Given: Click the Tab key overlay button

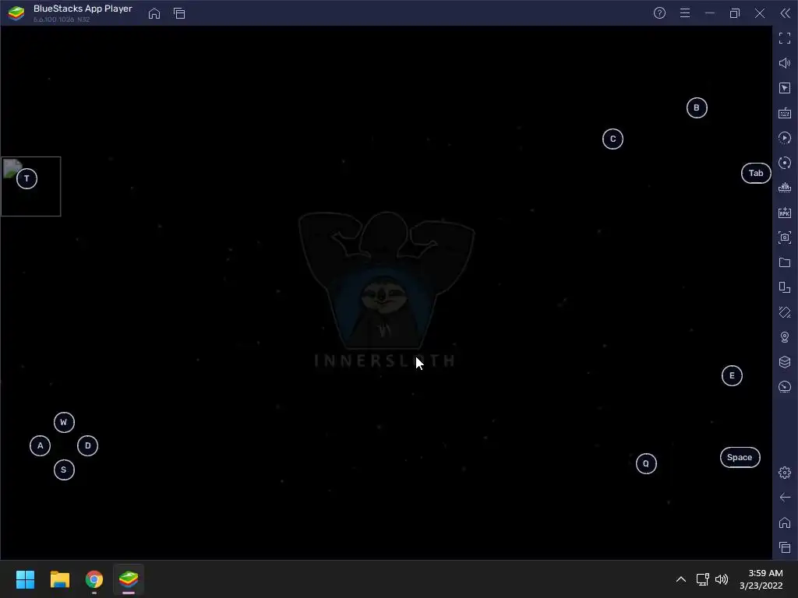Looking at the screenshot, I should pos(756,174).
